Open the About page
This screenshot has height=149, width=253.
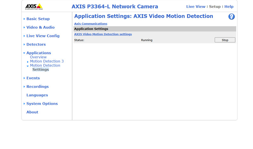point(32,112)
